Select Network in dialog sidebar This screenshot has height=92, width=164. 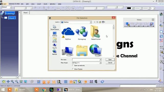coord(55,52)
